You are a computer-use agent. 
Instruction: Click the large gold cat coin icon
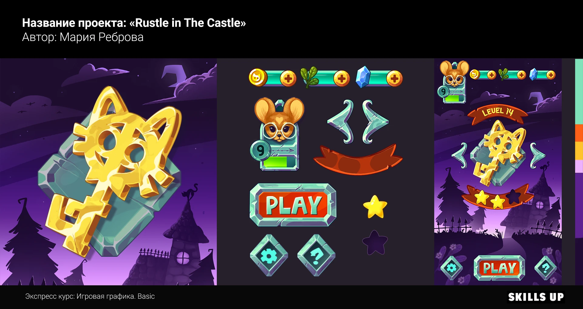click(x=258, y=77)
